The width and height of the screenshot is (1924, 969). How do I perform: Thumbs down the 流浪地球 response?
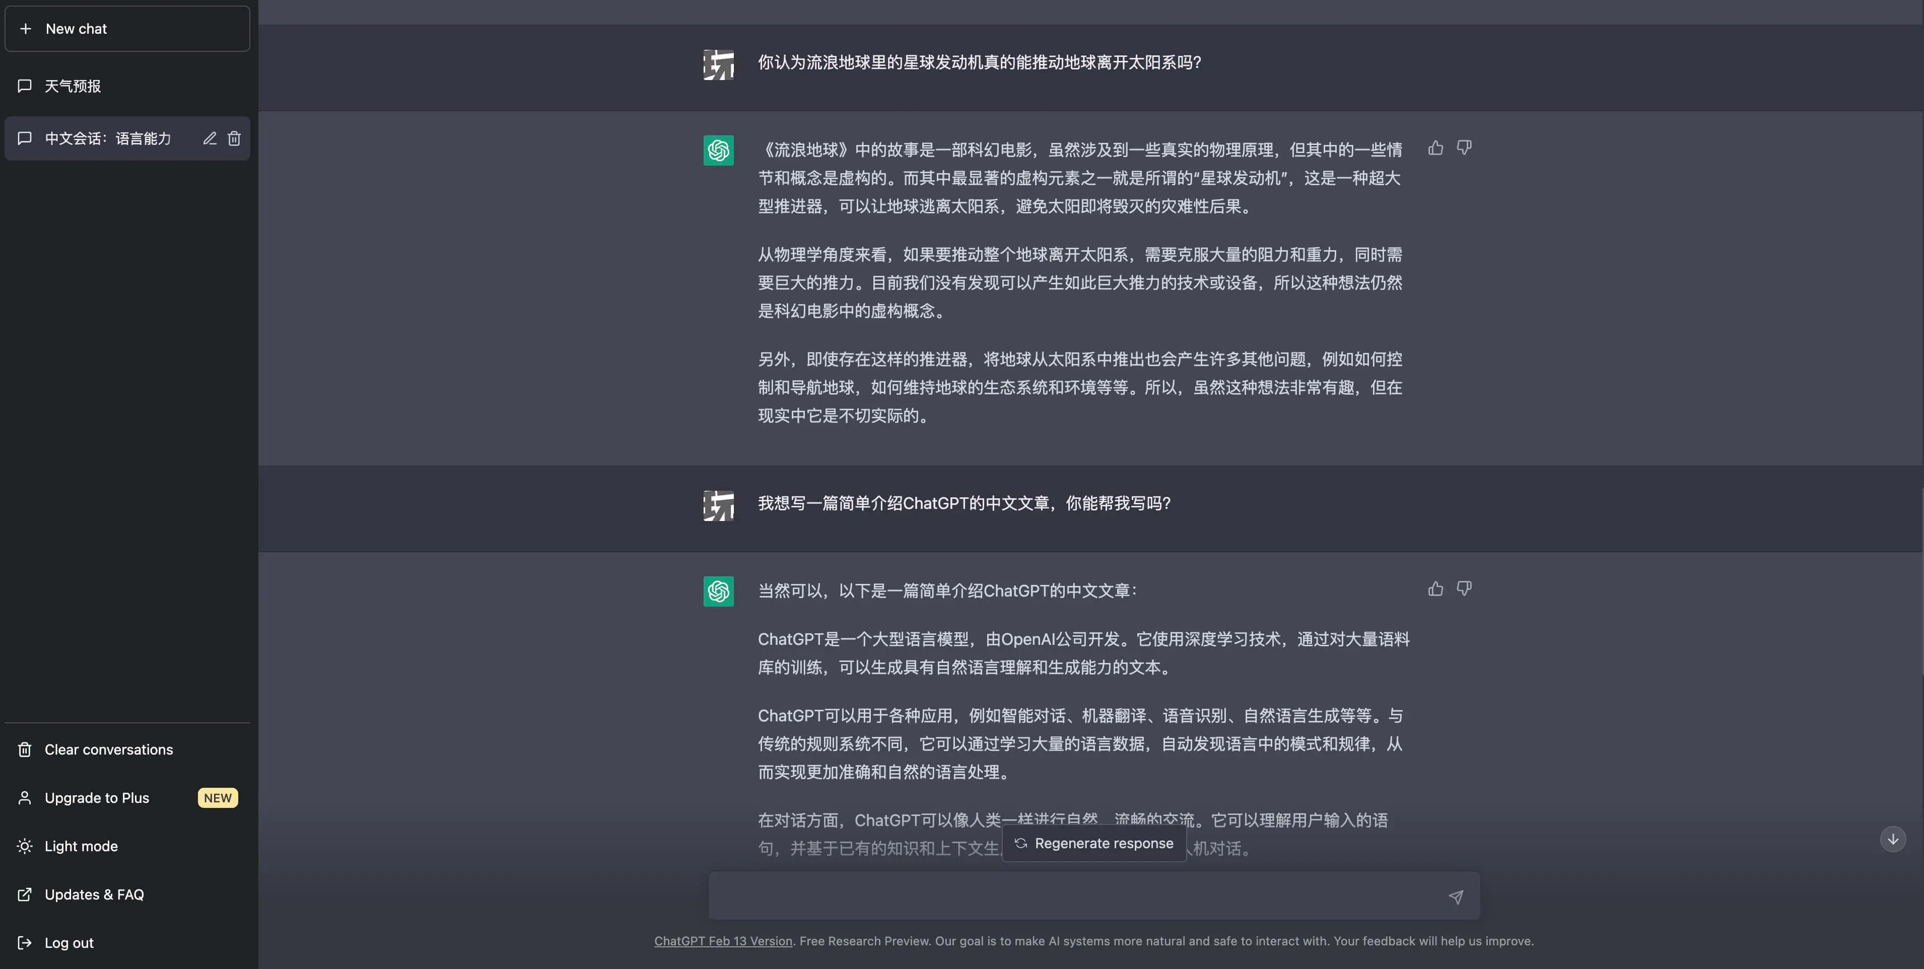(x=1464, y=148)
